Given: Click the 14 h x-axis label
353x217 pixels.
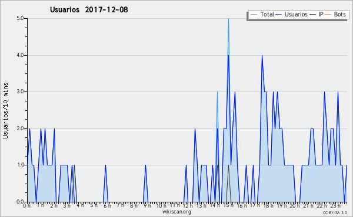Looking at the screenshot, I should [215, 205].
